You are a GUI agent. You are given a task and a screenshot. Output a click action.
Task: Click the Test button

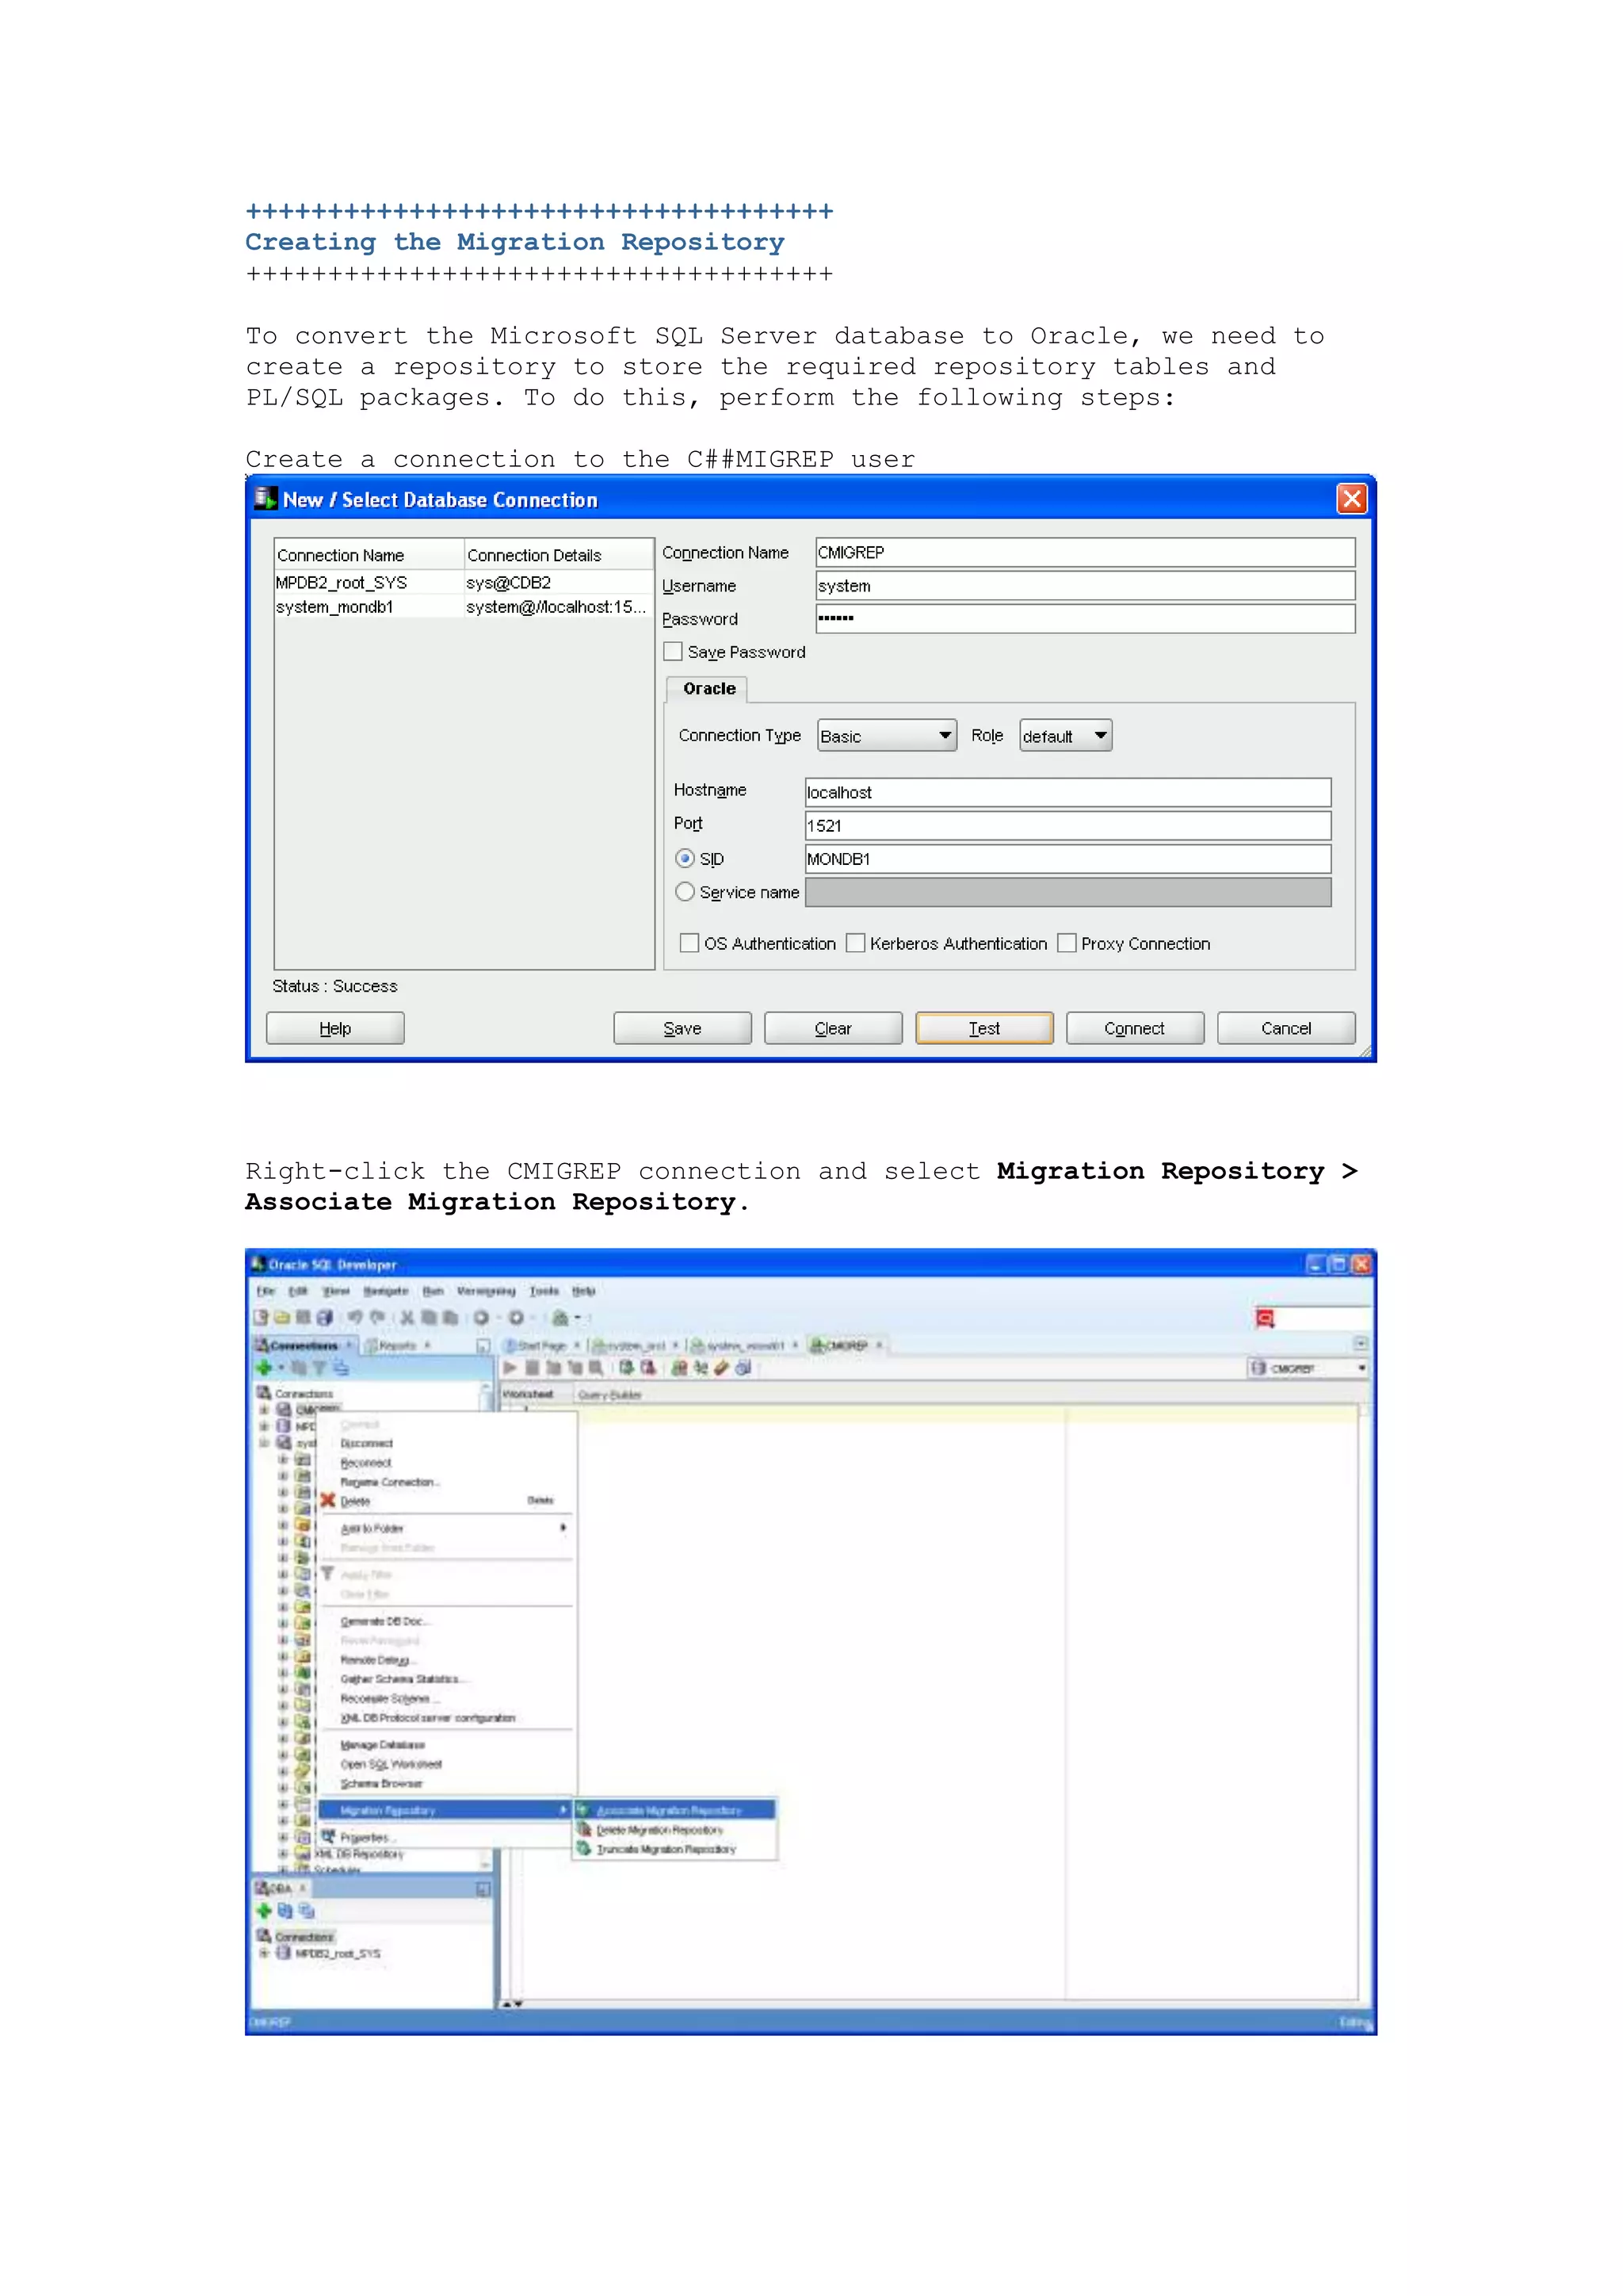point(984,1028)
